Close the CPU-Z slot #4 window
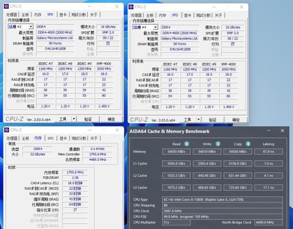This screenshot has width=293, height=229. click(241, 7)
